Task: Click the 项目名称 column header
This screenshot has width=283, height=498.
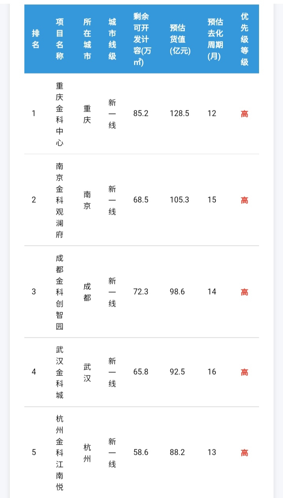Action: pyautogui.click(x=59, y=39)
